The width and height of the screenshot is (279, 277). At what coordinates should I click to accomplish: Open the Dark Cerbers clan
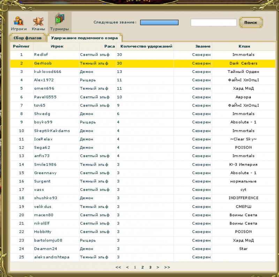[x=243, y=63]
